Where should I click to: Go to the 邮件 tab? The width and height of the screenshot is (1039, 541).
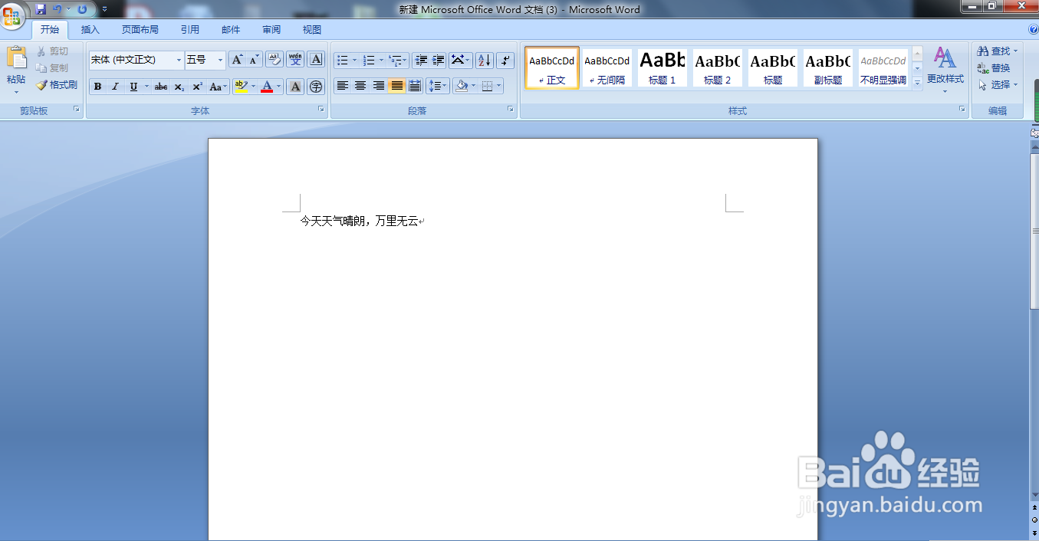pyautogui.click(x=231, y=30)
